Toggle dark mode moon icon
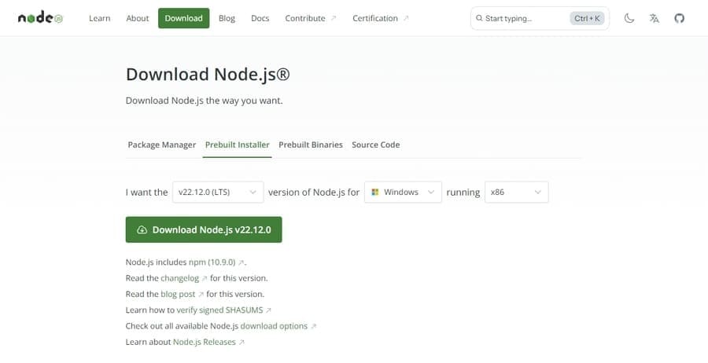708x363 pixels. [629, 18]
